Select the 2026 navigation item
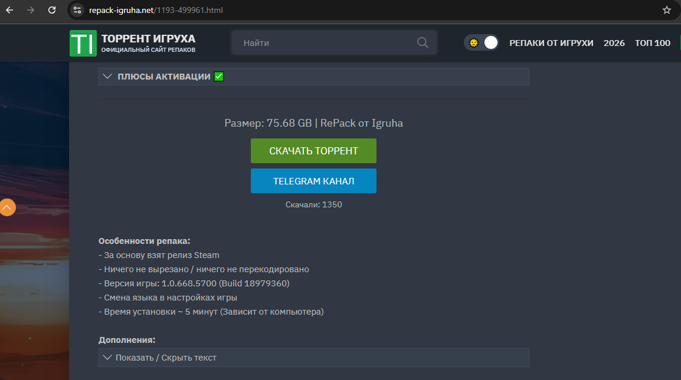Screen dimensions: 681x380 [x=614, y=43]
